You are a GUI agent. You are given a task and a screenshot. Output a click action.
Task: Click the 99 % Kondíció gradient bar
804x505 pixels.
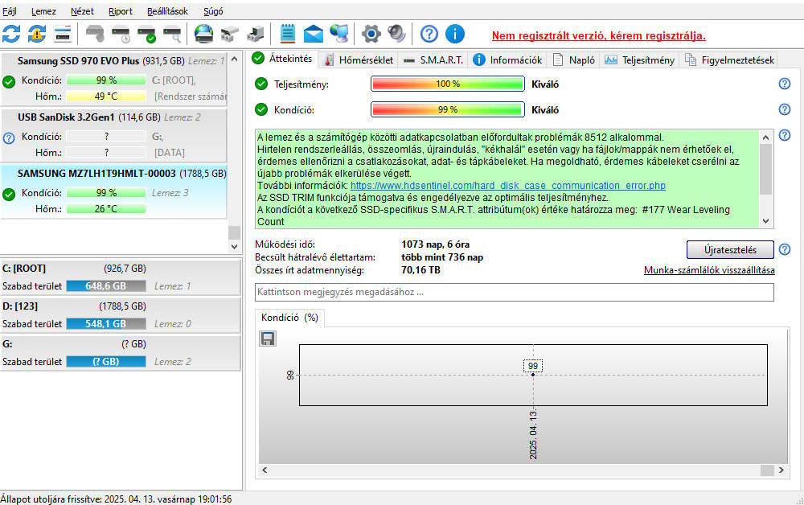(x=448, y=109)
